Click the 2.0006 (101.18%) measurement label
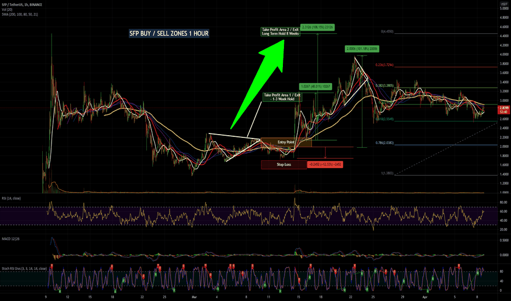The height and width of the screenshot is (301, 511). pyautogui.click(x=362, y=49)
